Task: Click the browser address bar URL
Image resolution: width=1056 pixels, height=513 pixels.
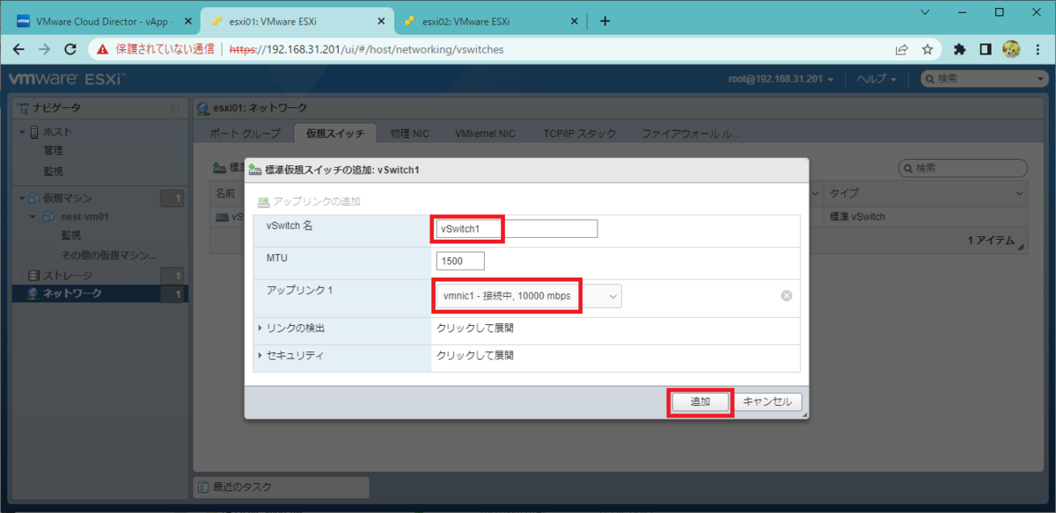Action: point(366,49)
